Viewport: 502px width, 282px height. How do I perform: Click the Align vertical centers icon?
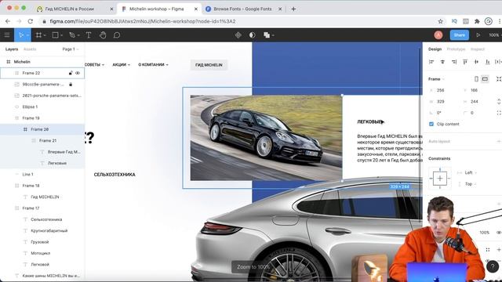pos(476,62)
